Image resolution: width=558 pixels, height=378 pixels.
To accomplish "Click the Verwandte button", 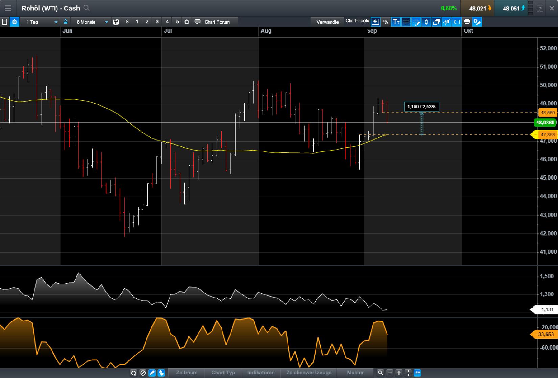I will [327, 22].
